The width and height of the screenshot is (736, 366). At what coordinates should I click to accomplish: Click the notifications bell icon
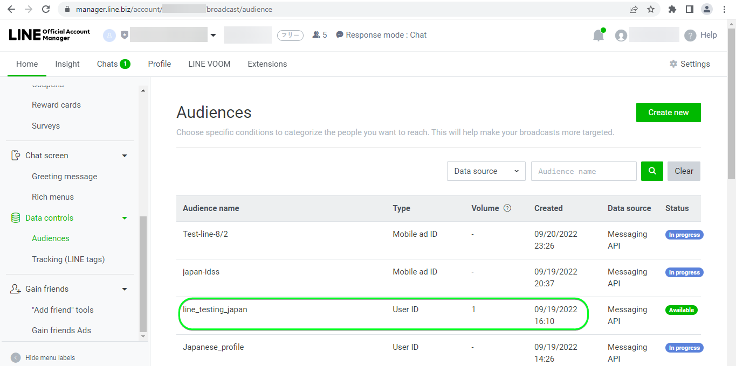tap(599, 36)
